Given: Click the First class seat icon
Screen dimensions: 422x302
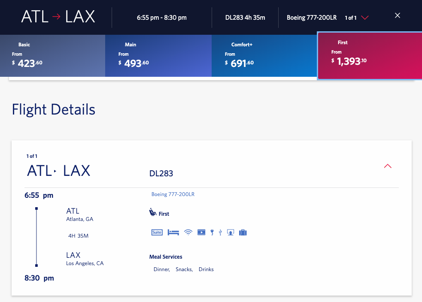Looking at the screenshot, I should [x=152, y=212].
